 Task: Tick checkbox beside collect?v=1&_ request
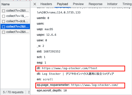pos(4,16)
